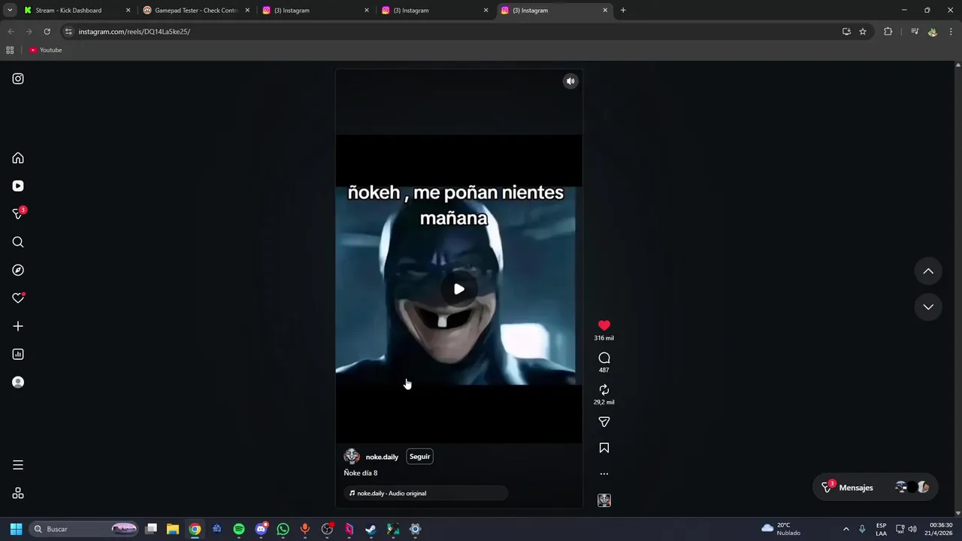
Task: Open noke.daily profile picture
Action: point(351,456)
